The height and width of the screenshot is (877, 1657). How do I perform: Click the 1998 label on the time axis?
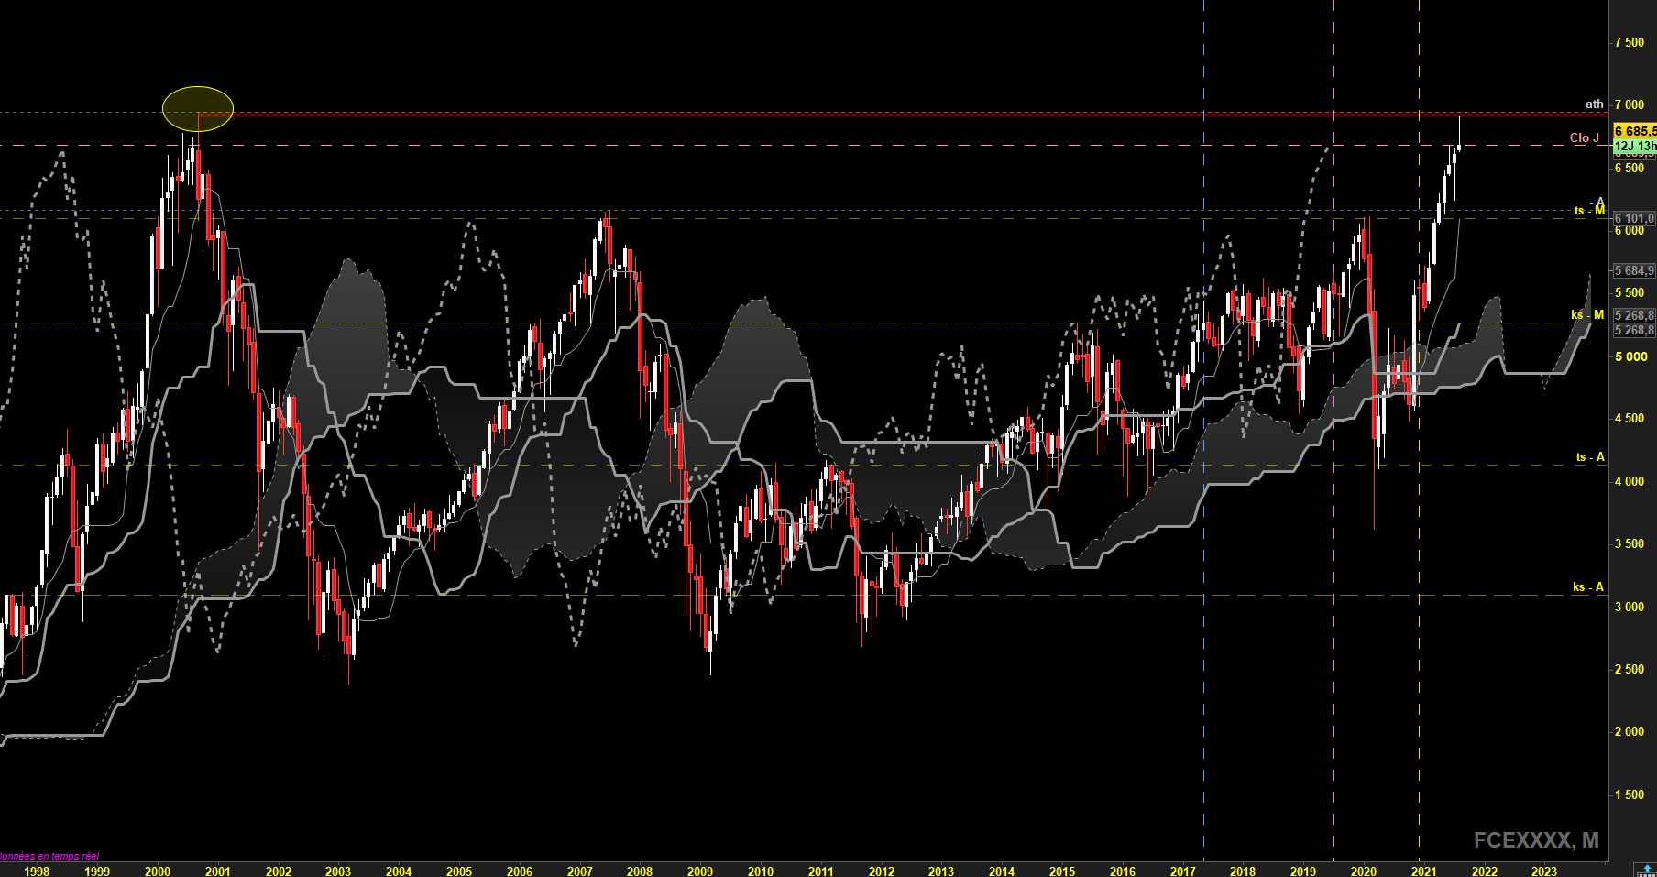(37, 872)
